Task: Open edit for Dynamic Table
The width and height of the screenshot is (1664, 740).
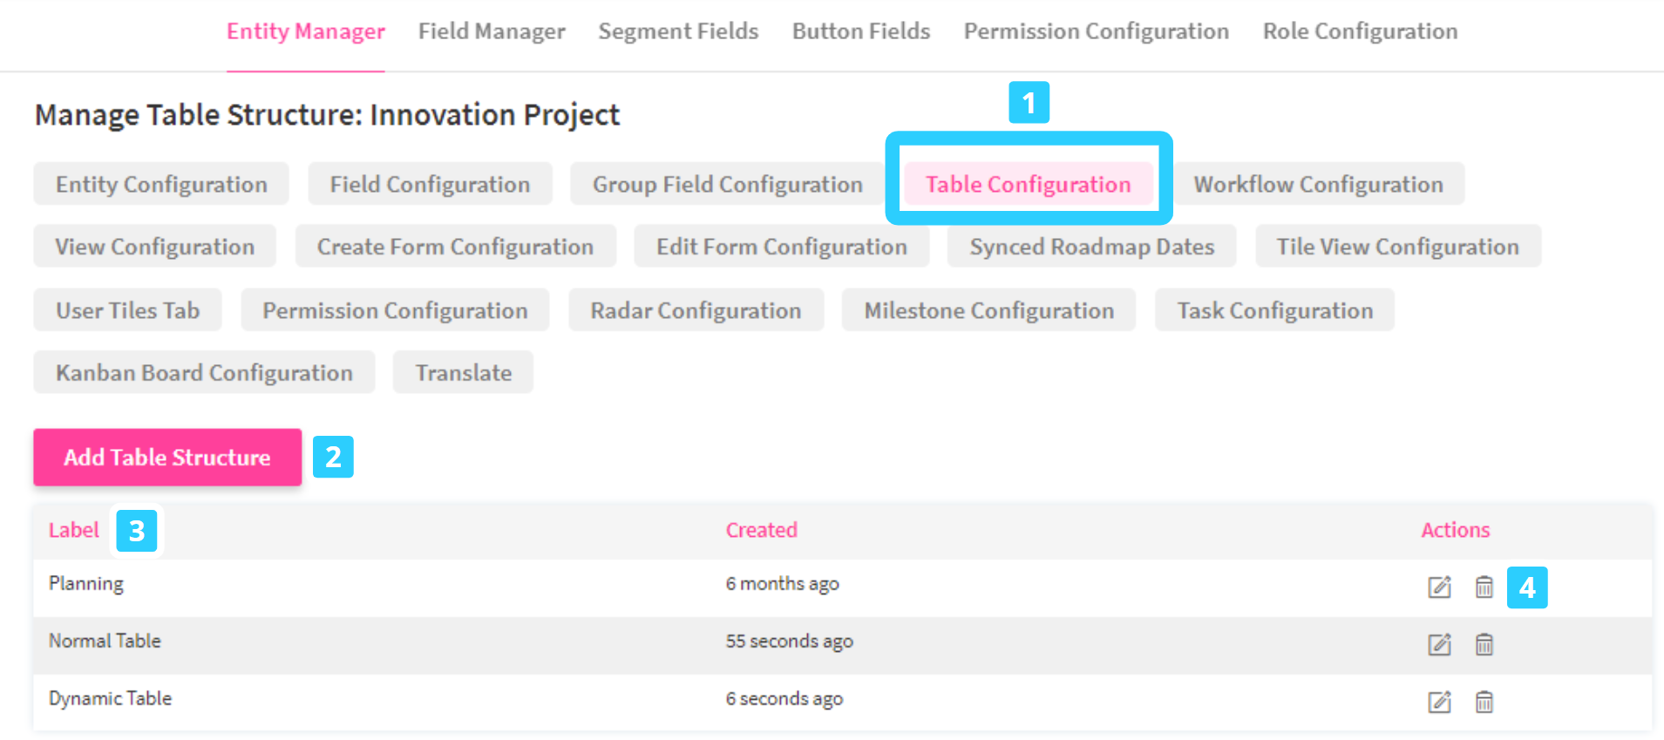Action: coord(1439,702)
